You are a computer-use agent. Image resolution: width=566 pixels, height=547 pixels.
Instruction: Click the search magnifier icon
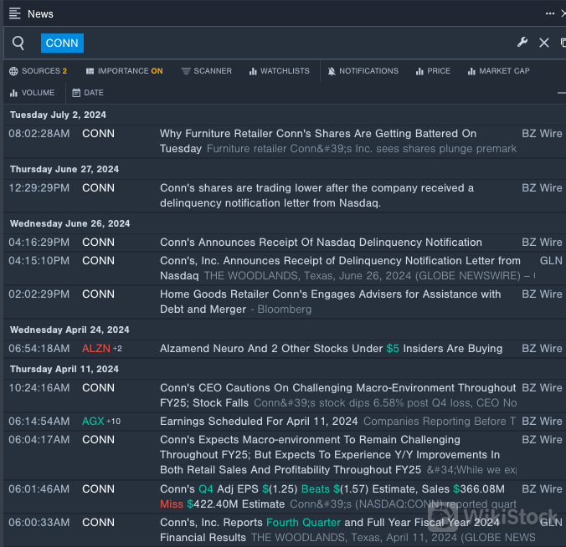(18, 43)
